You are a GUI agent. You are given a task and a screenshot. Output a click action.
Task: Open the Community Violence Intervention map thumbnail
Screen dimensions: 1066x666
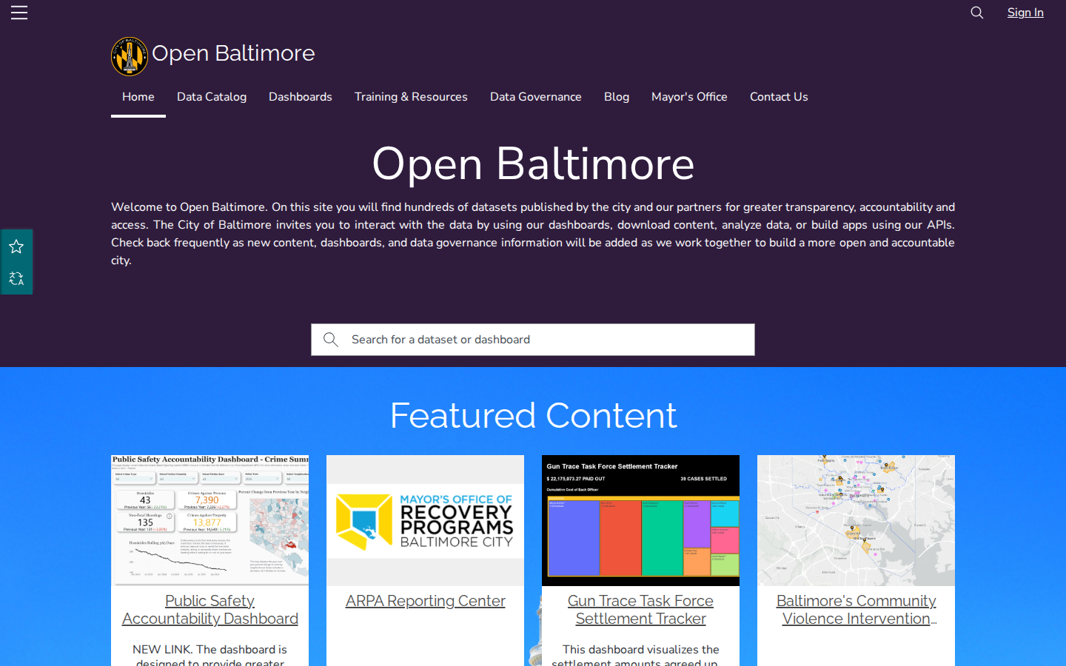pos(857,520)
